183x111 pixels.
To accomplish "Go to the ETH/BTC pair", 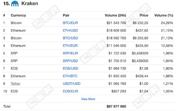I will point(70,76).
